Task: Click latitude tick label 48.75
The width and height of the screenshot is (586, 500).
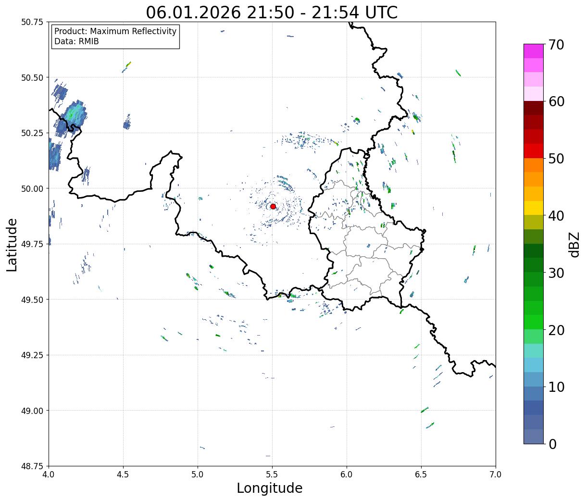Action: [32, 466]
